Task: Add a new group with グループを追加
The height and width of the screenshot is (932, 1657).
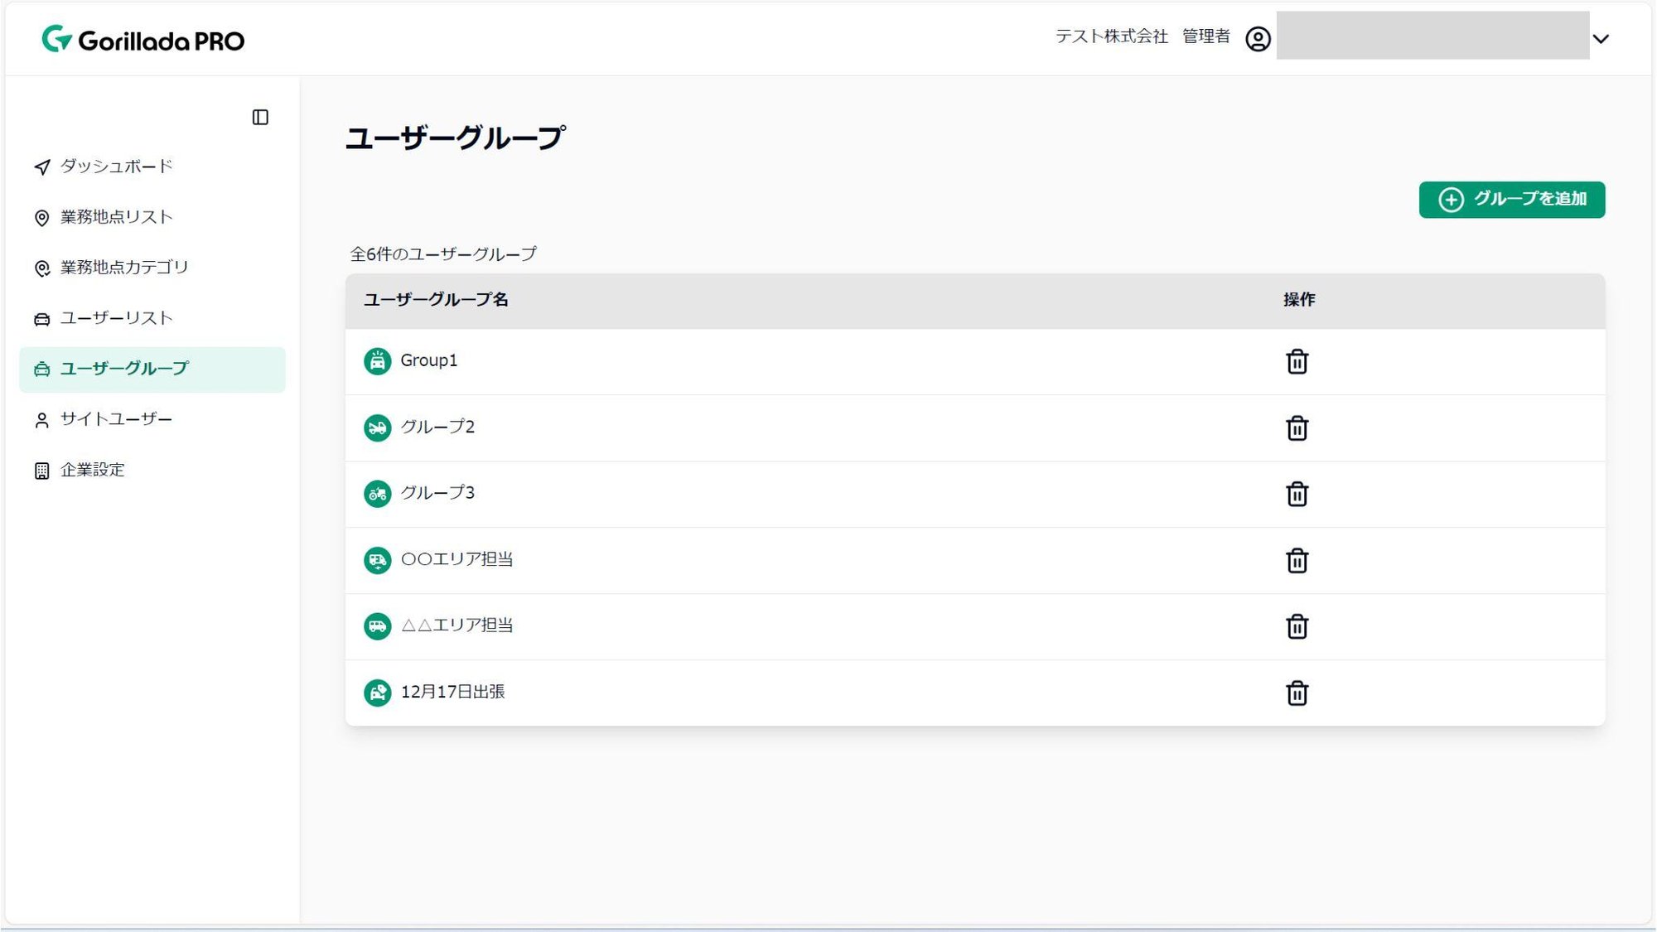Action: tap(1511, 200)
